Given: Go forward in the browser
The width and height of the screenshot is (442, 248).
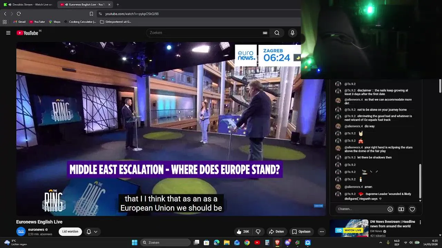Looking at the screenshot, I should 11,14.
